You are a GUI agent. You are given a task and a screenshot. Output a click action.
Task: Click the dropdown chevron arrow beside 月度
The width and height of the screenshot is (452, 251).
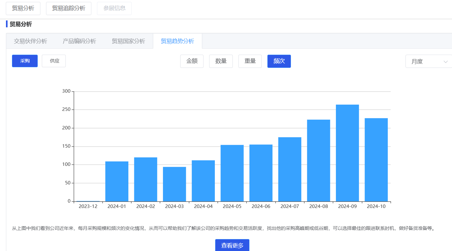click(445, 62)
